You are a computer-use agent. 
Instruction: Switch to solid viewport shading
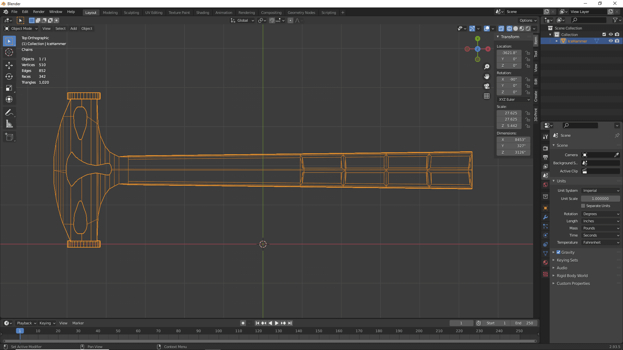click(516, 29)
